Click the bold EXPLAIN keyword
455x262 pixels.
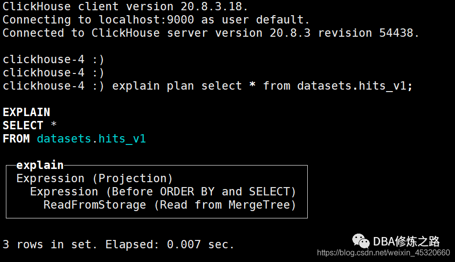click(x=26, y=112)
